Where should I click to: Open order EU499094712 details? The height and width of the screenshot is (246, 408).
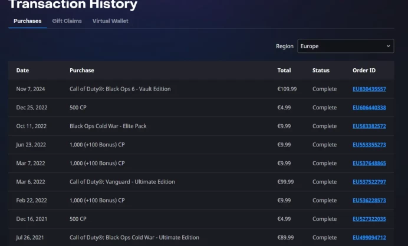pos(369,237)
